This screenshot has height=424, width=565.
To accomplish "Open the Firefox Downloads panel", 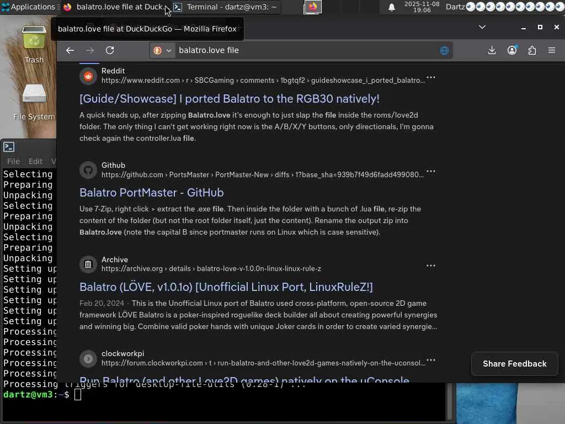I will tap(492, 50).
